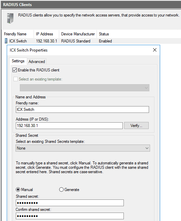Sort by Device Manufacturer column header

[x=78, y=34]
